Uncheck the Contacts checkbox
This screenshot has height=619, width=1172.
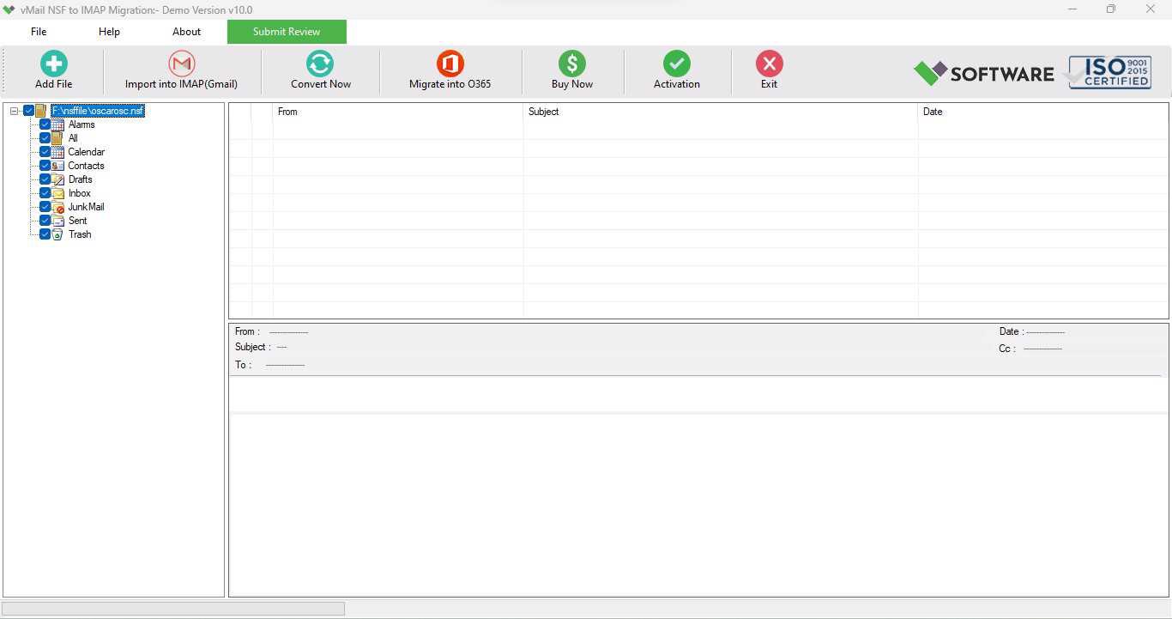click(45, 166)
